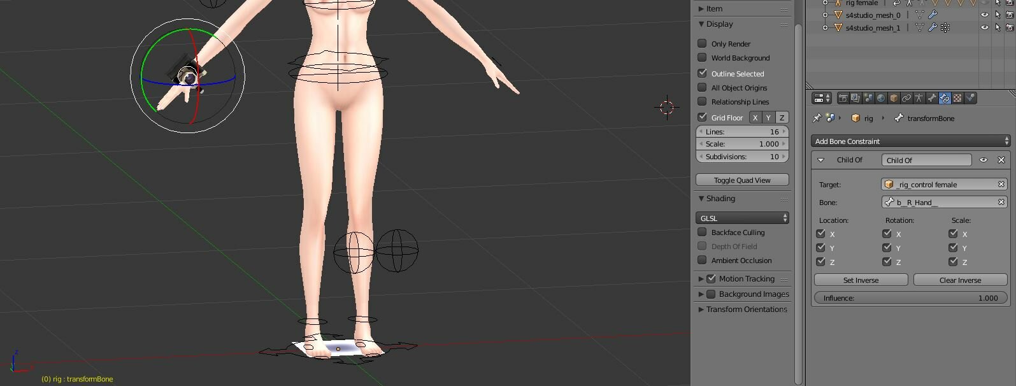Toggle the pin icon in the properties context row
The width and height of the screenshot is (1016, 386).
click(817, 118)
